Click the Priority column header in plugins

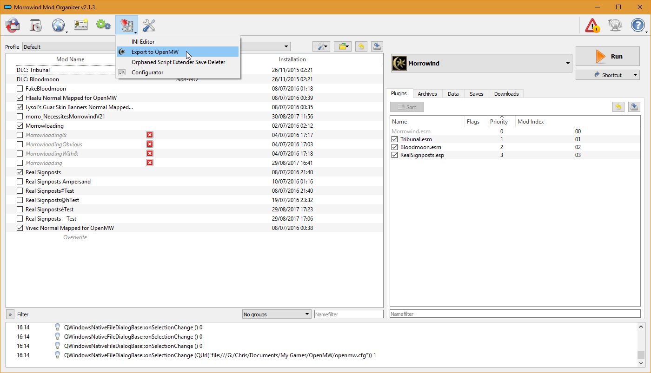click(501, 121)
